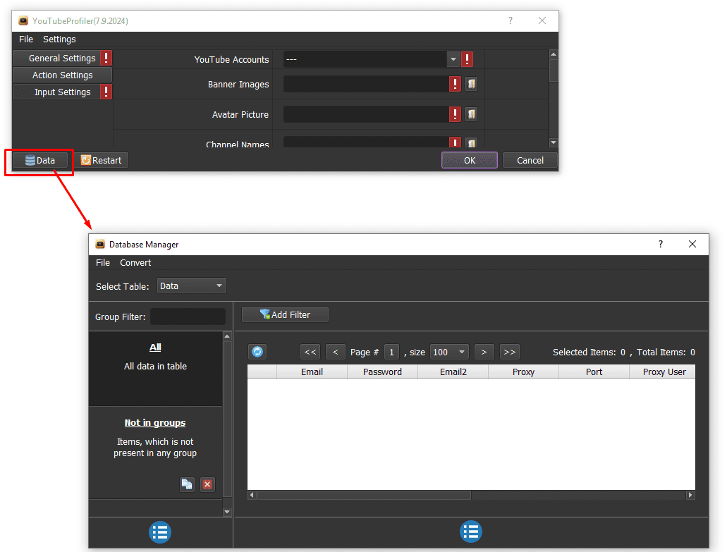Browse file for Channel Names

(x=471, y=142)
